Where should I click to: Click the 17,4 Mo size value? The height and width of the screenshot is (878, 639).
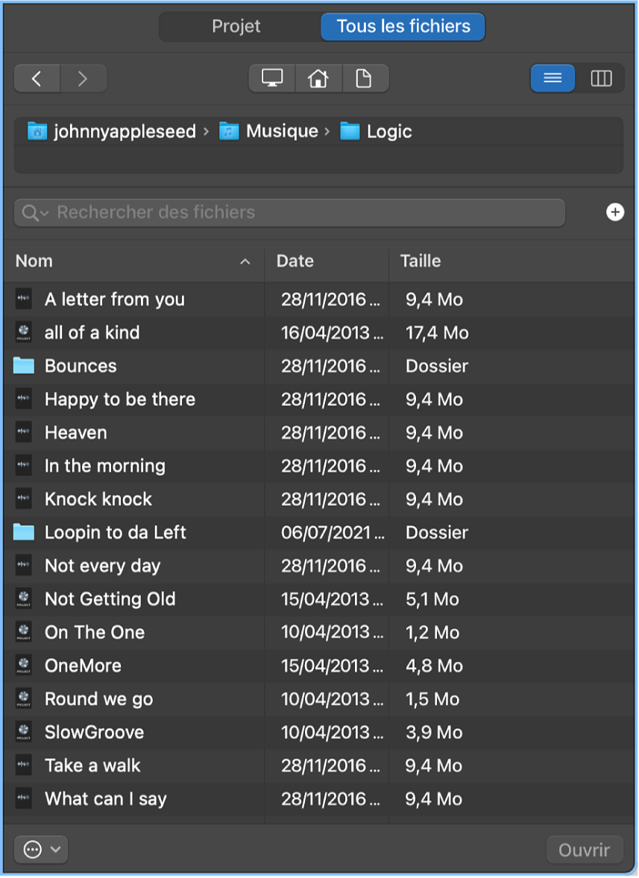[437, 332]
